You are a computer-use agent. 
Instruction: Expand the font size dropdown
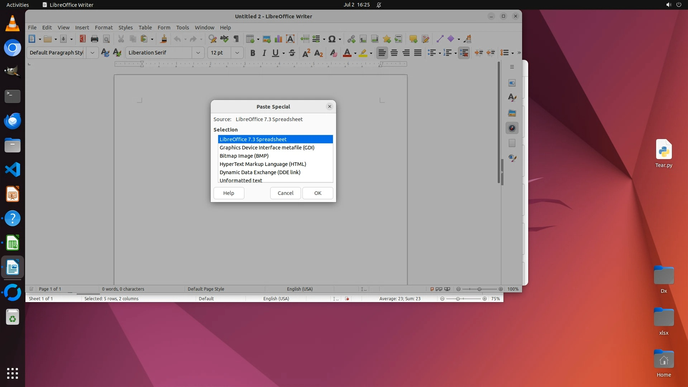click(x=237, y=53)
